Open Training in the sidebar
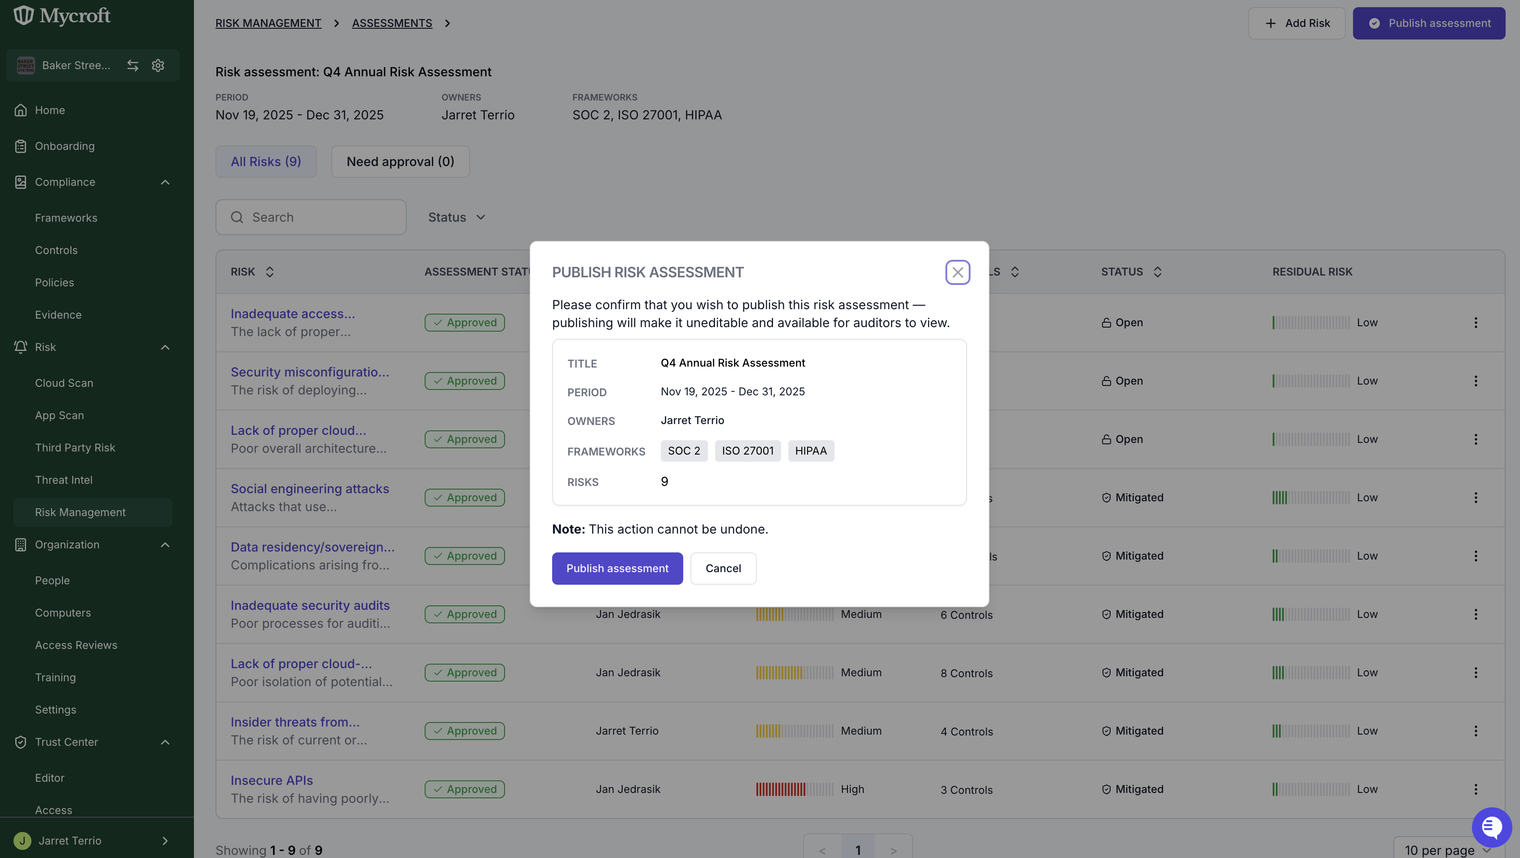 pos(55,678)
